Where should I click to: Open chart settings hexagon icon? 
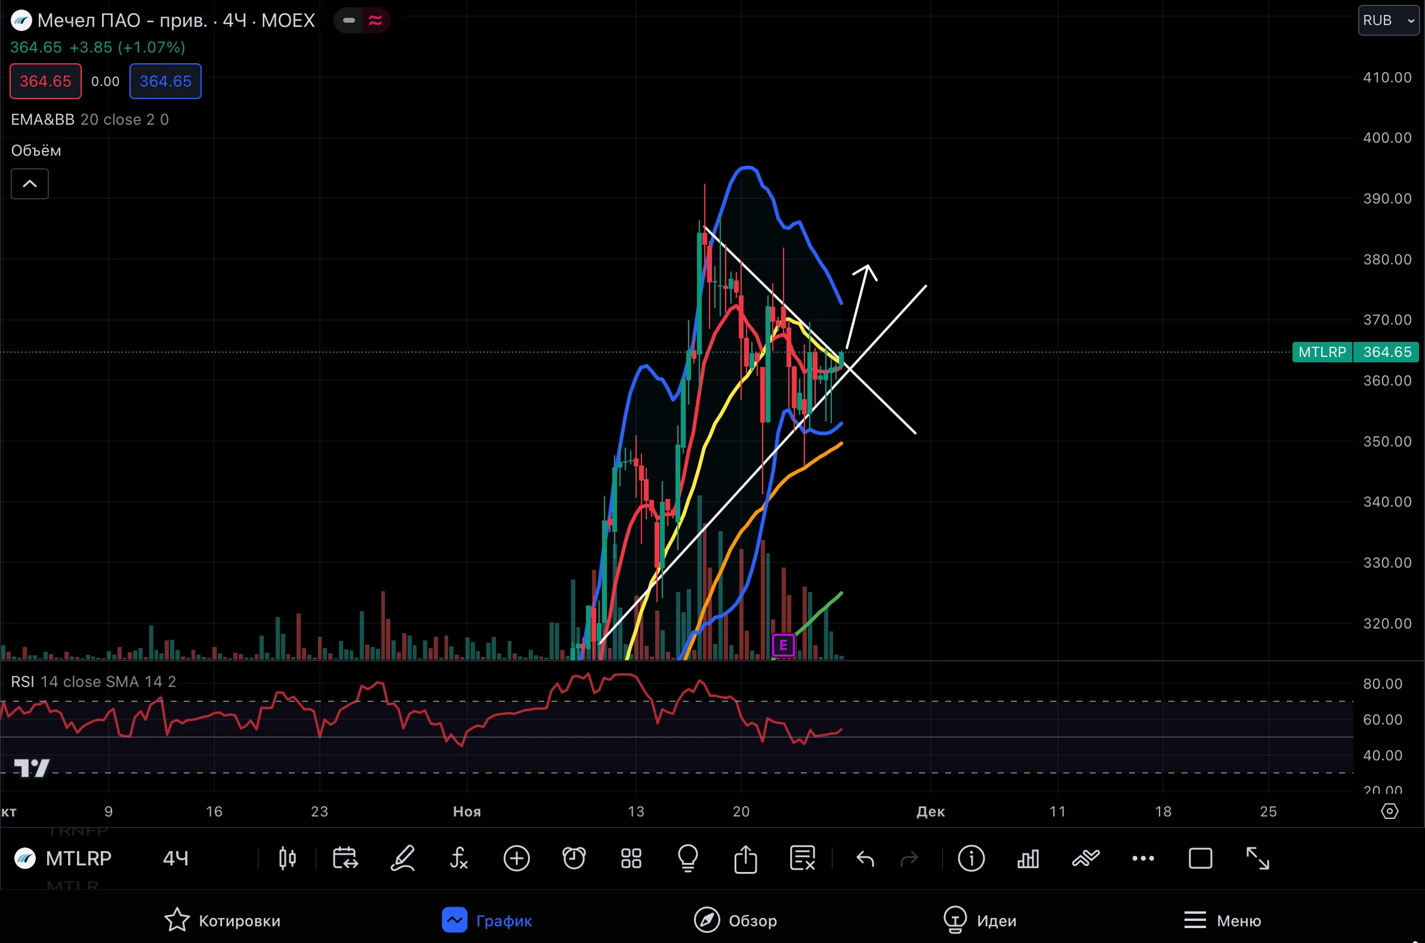tap(1390, 811)
